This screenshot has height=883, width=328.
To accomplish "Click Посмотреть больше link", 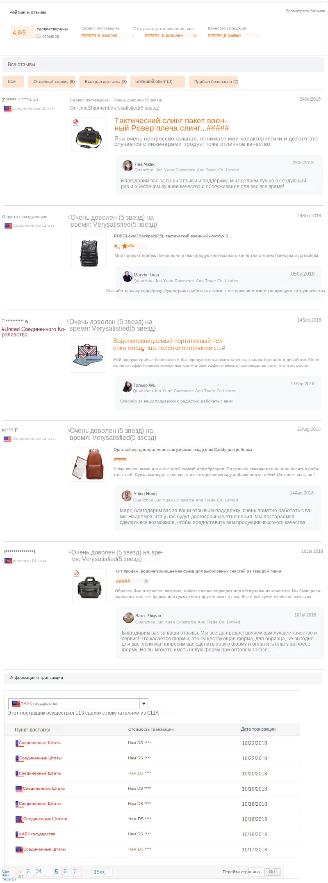I will point(305,11).
